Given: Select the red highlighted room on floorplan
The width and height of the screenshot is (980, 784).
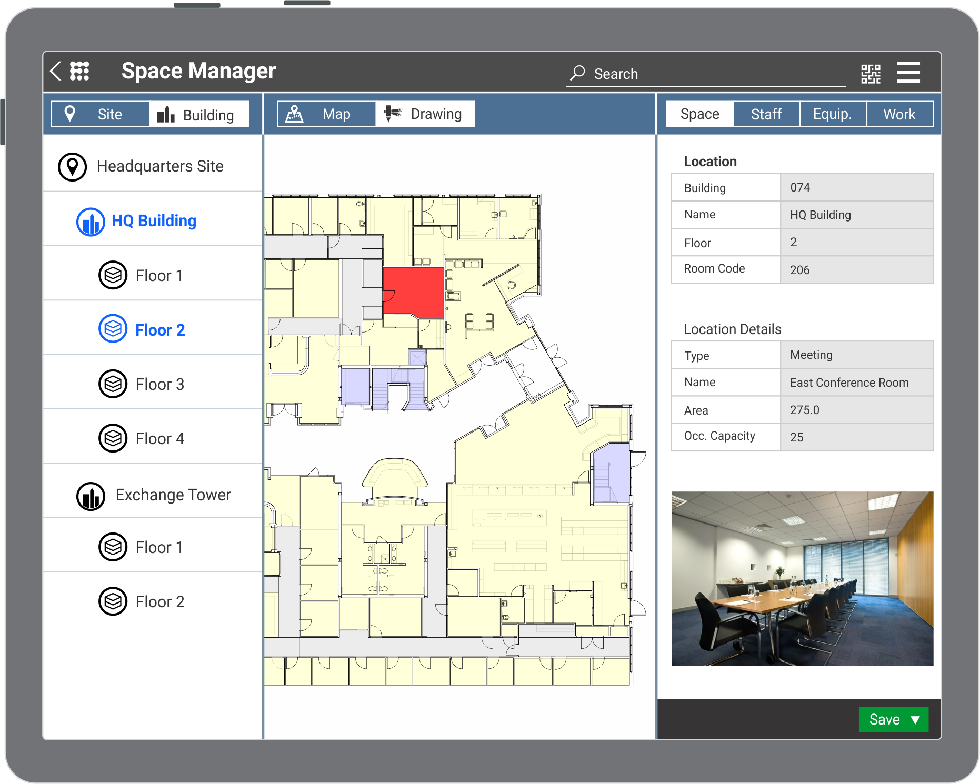Looking at the screenshot, I should pyautogui.click(x=414, y=291).
